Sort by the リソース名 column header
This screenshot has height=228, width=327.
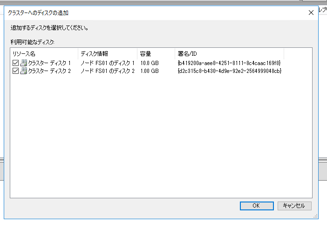44,54
